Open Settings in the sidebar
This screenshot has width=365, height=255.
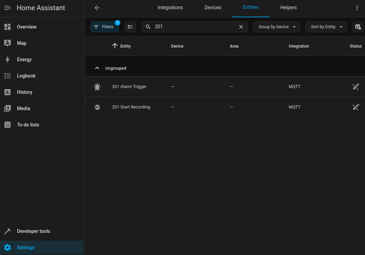42,247
